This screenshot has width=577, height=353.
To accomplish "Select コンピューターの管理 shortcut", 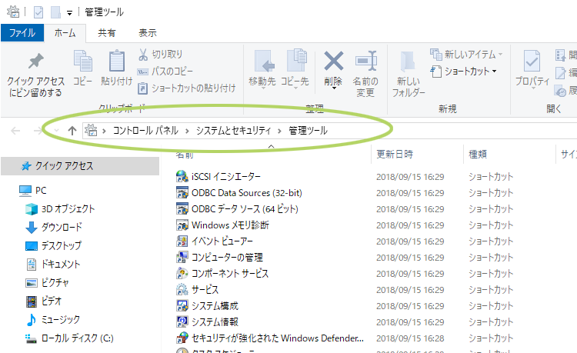I will pos(227,258).
